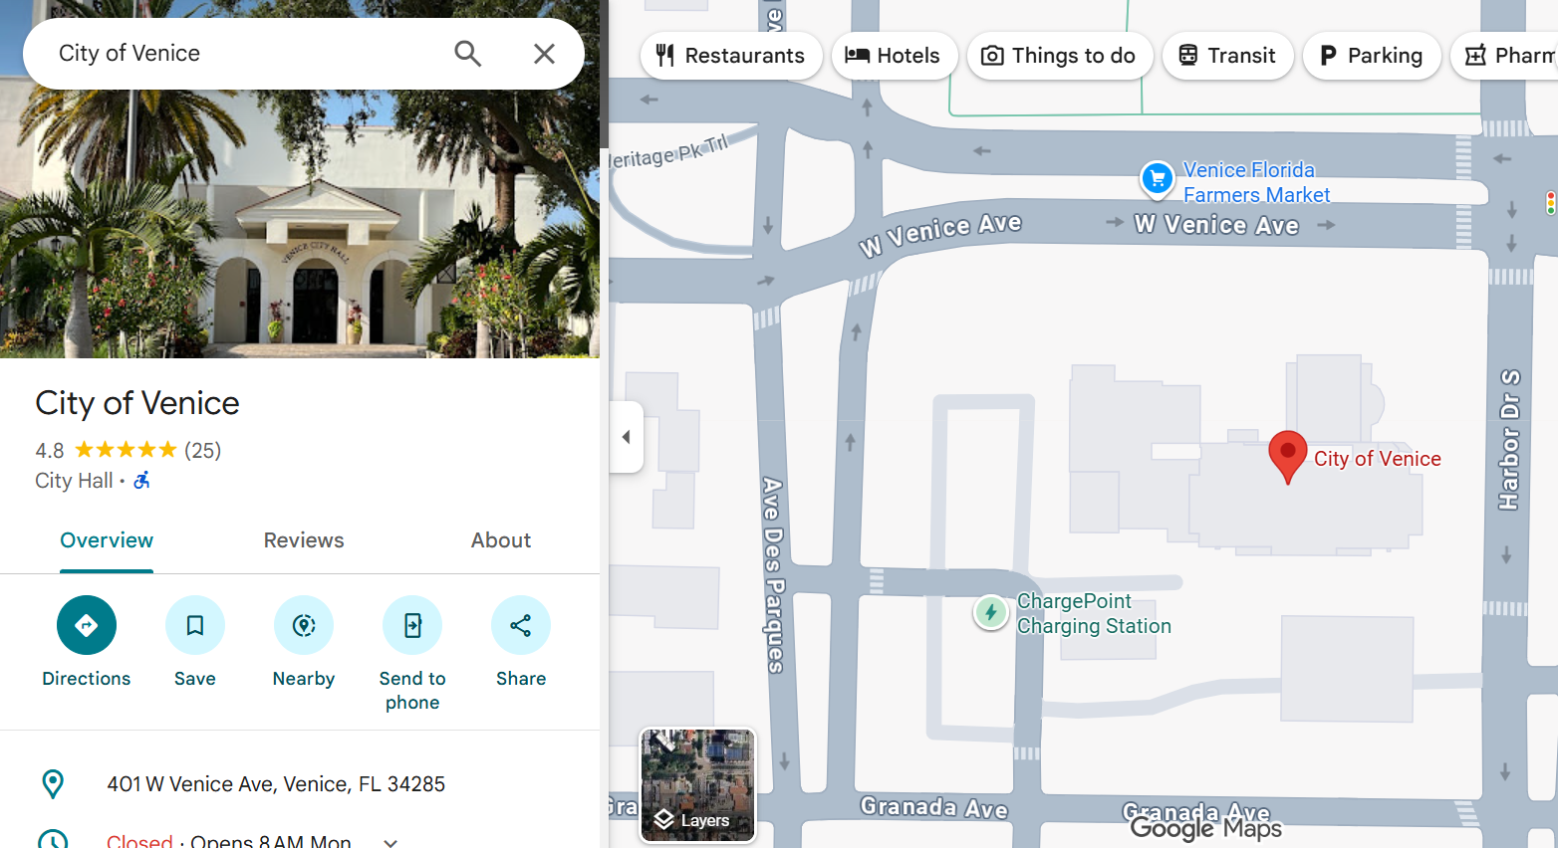Filter the map by Restaurants

pyautogui.click(x=731, y=56)
